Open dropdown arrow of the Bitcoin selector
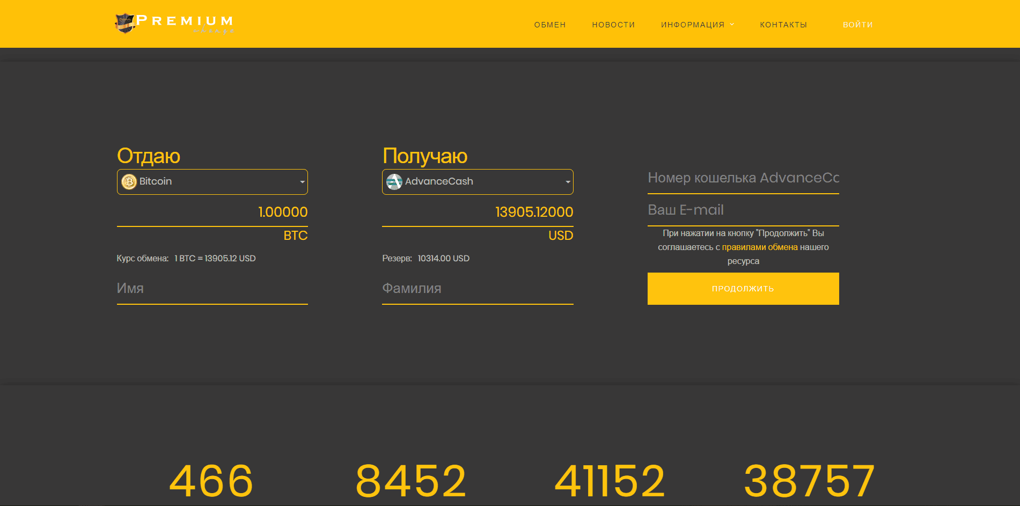Screen dimensions: 1020x506 [302, 182]
